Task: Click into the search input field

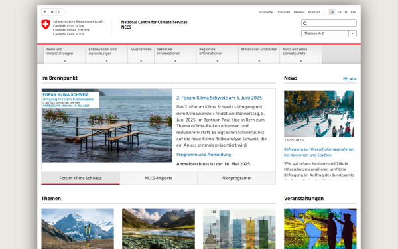Action: 329,23
